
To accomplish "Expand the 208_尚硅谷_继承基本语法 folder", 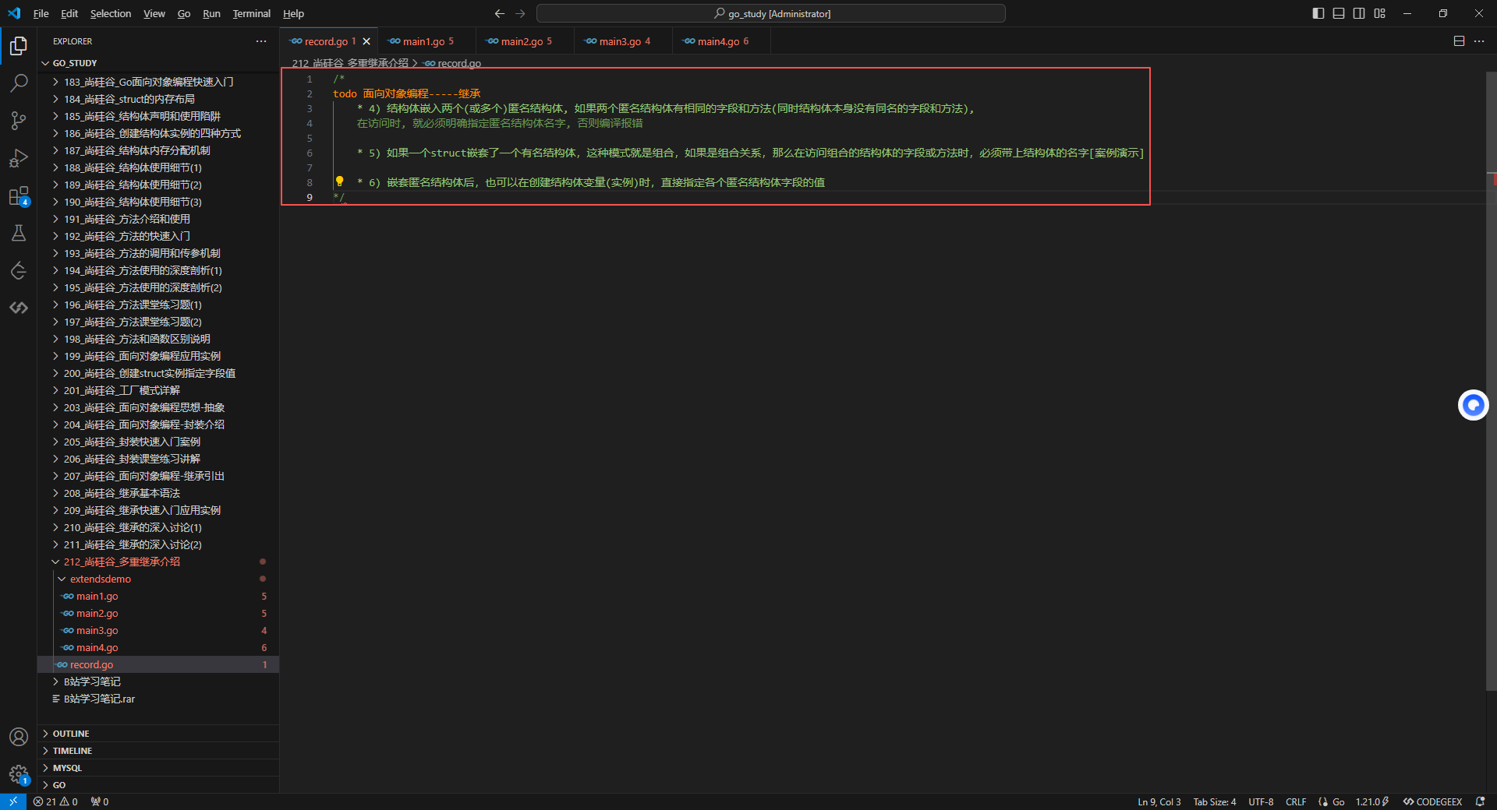I will point(158,493).
